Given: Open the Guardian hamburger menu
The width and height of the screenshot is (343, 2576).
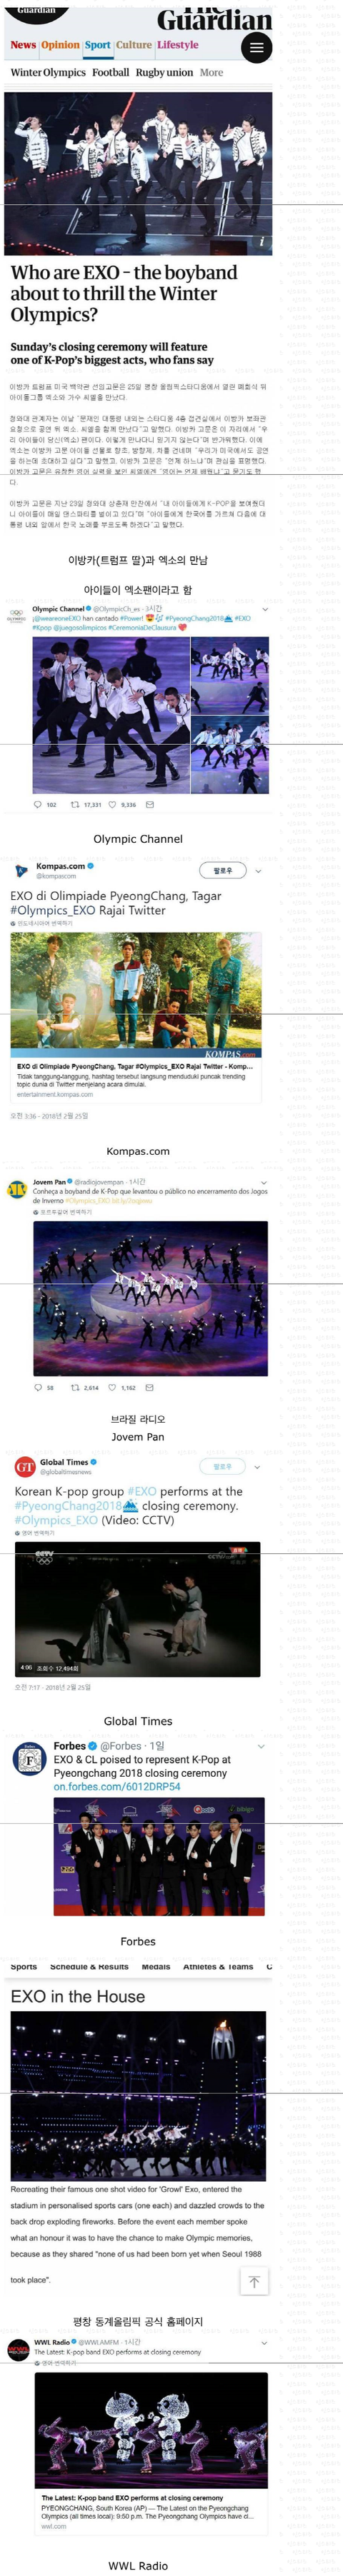Looking at the screenshot, I should 256,47.
